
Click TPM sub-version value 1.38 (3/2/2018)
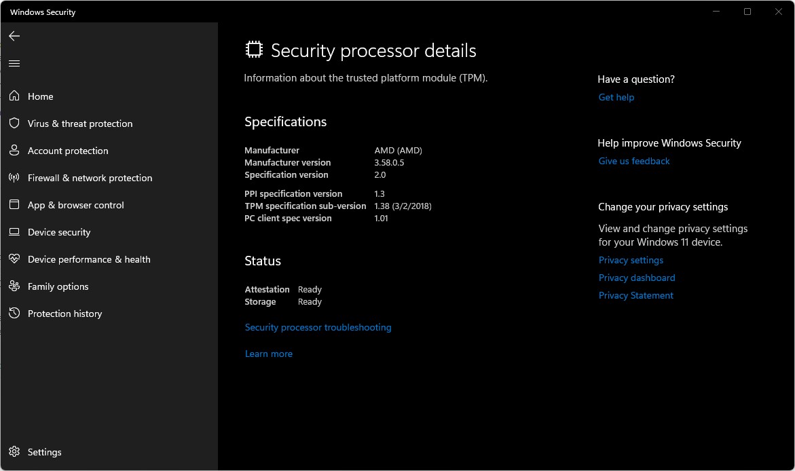(x=403, y=206)
